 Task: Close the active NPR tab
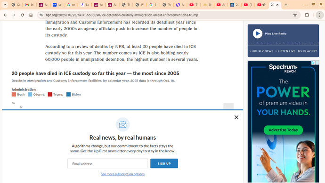[277, 5]
